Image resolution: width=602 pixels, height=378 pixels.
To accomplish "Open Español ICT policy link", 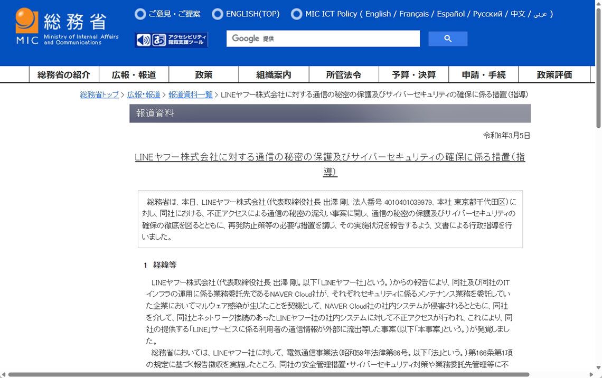I will tap(451, 14).
